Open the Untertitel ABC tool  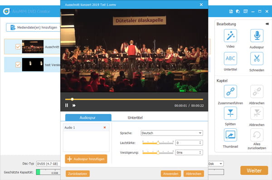pyautogui.click(x=230, y=58)
